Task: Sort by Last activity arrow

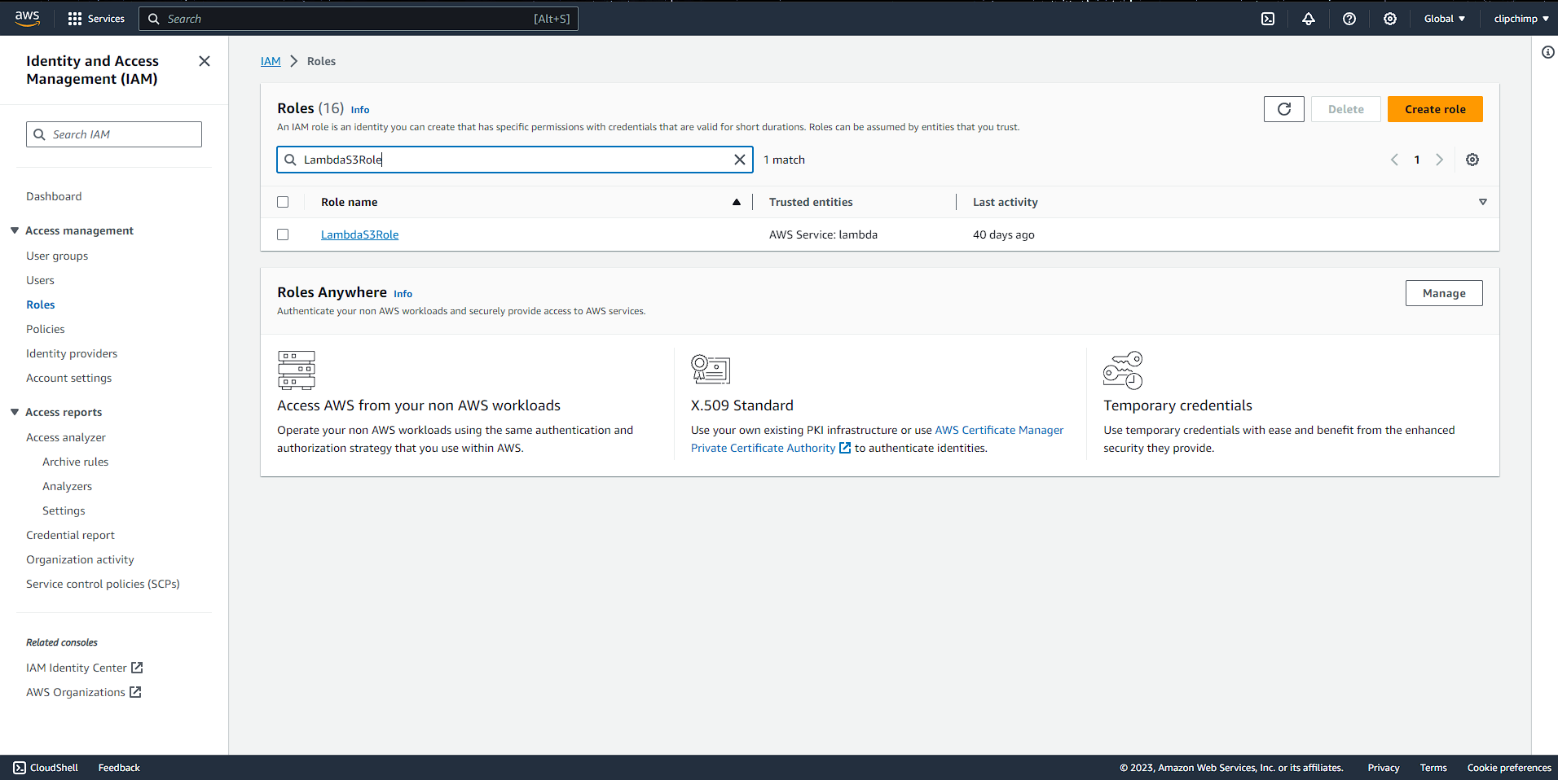Action: click(1483, 202)
